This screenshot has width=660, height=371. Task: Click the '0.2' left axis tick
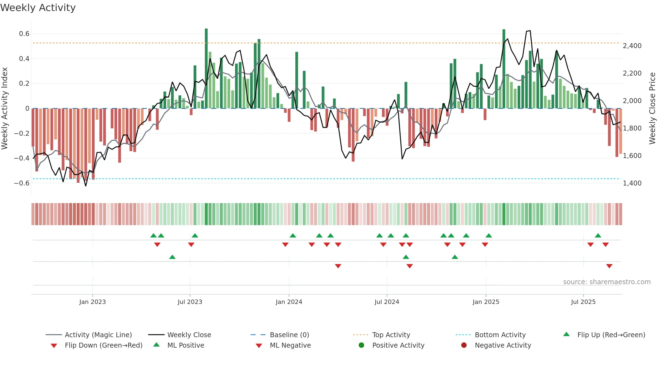[24, 84]
